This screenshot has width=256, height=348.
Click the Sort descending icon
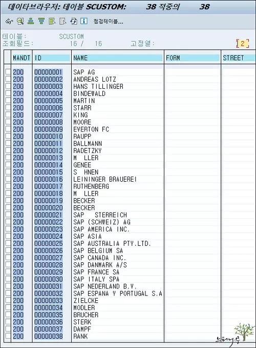pos(41,22)
